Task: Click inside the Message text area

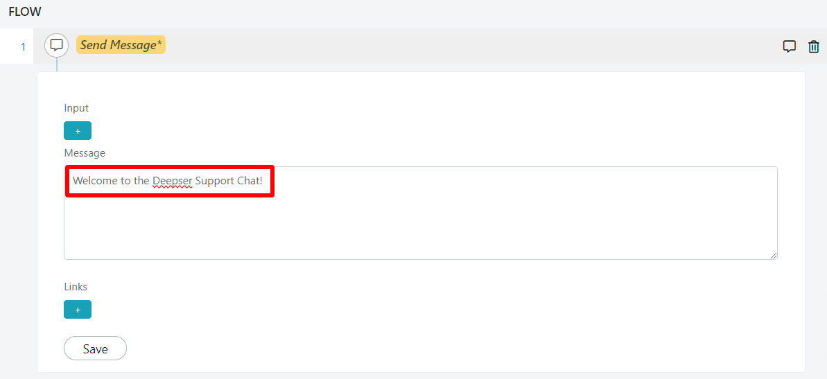Action: tap(420, 213)
